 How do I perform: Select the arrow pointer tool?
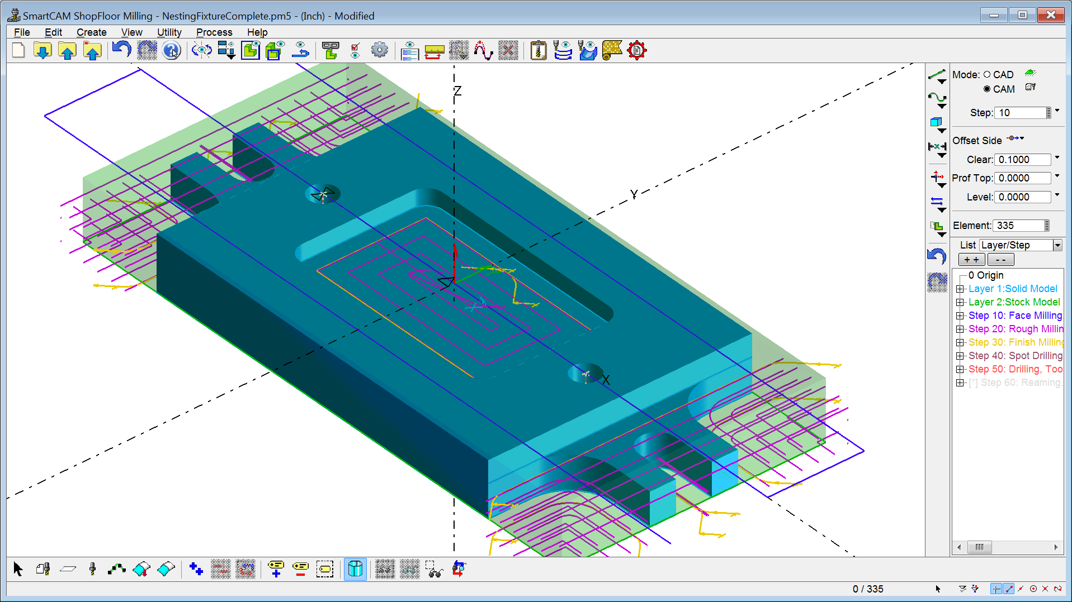(x=18, y=569)
